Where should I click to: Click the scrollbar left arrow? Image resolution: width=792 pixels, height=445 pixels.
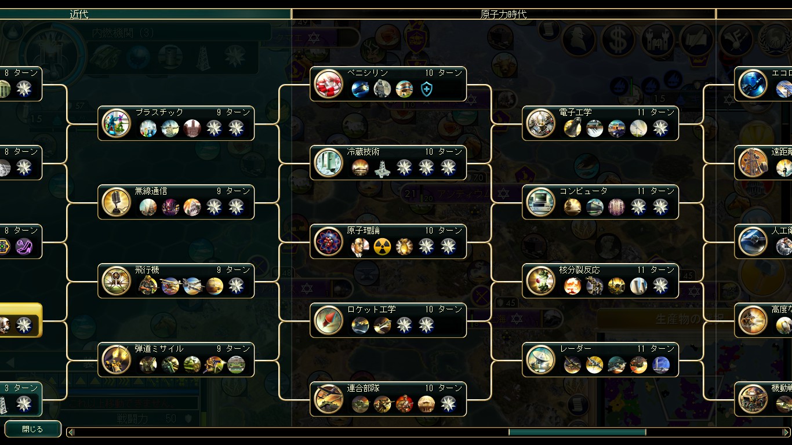(71, 432)
